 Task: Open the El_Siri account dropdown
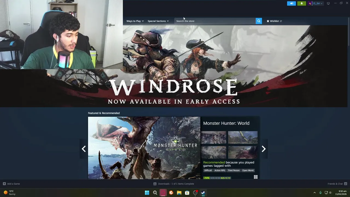tap(317, 3)
